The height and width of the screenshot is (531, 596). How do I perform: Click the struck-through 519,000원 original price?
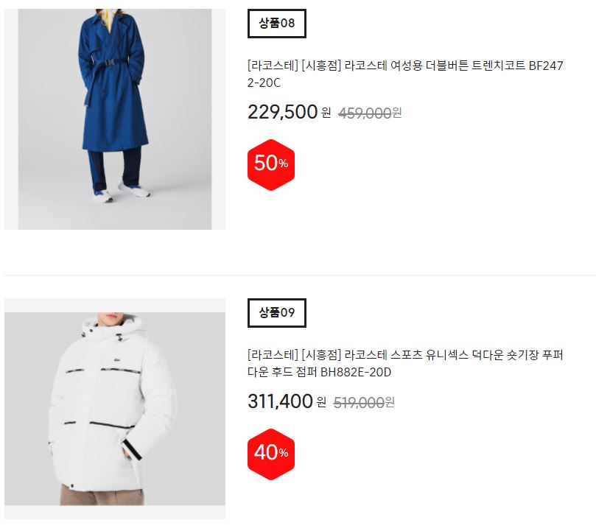pyautogui.click(x=364, y=402)
